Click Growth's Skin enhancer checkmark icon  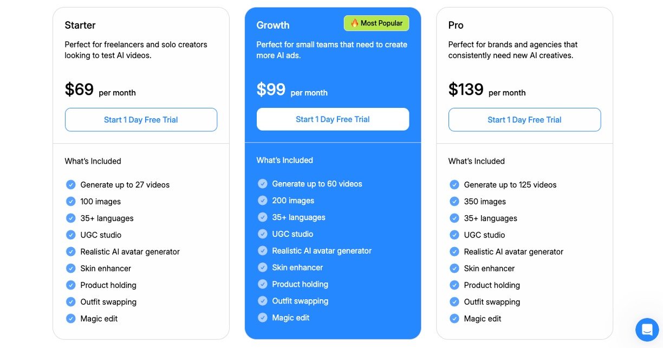tap(263, 267)
